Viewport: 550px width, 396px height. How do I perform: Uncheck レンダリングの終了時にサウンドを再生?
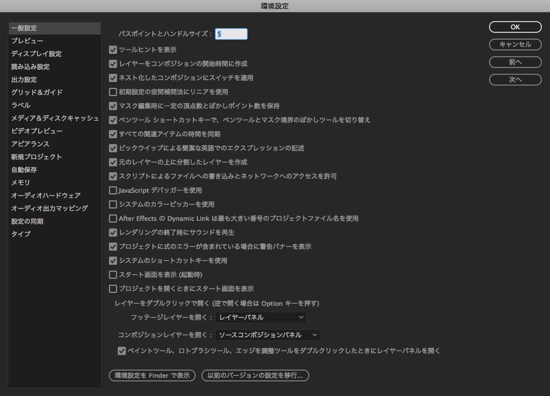(113, 233)
